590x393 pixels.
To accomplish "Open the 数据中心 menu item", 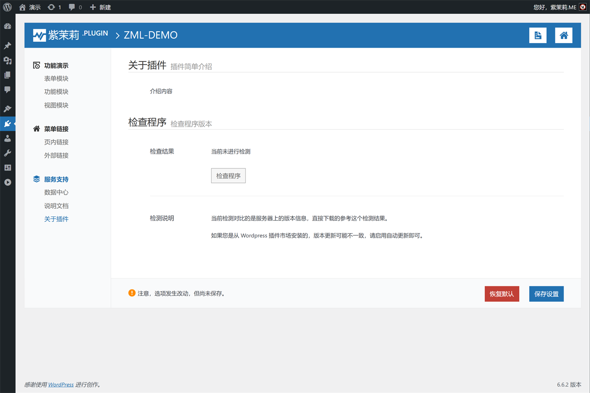I will [56, 192].
